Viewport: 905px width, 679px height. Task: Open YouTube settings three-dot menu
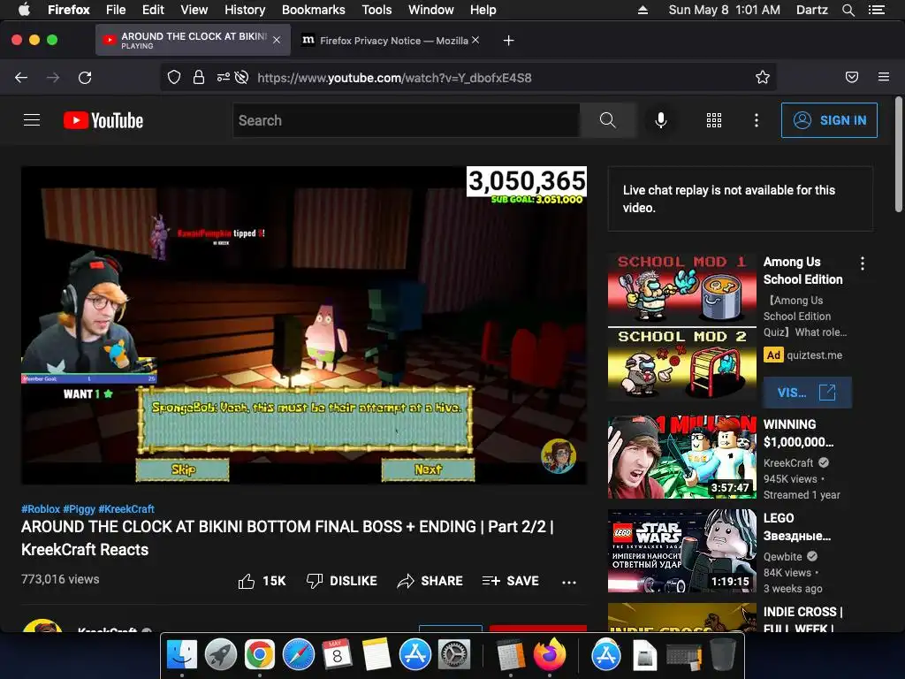(x=757, y=120)
